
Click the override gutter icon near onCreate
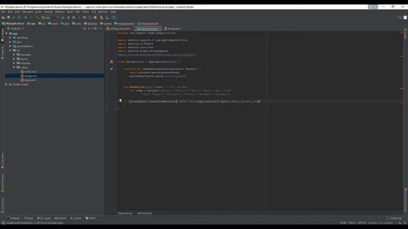coord(112,69)
